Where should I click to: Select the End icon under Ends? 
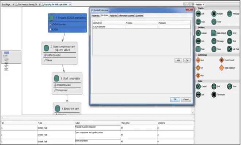pyautogui.click(x=214, y=86)
